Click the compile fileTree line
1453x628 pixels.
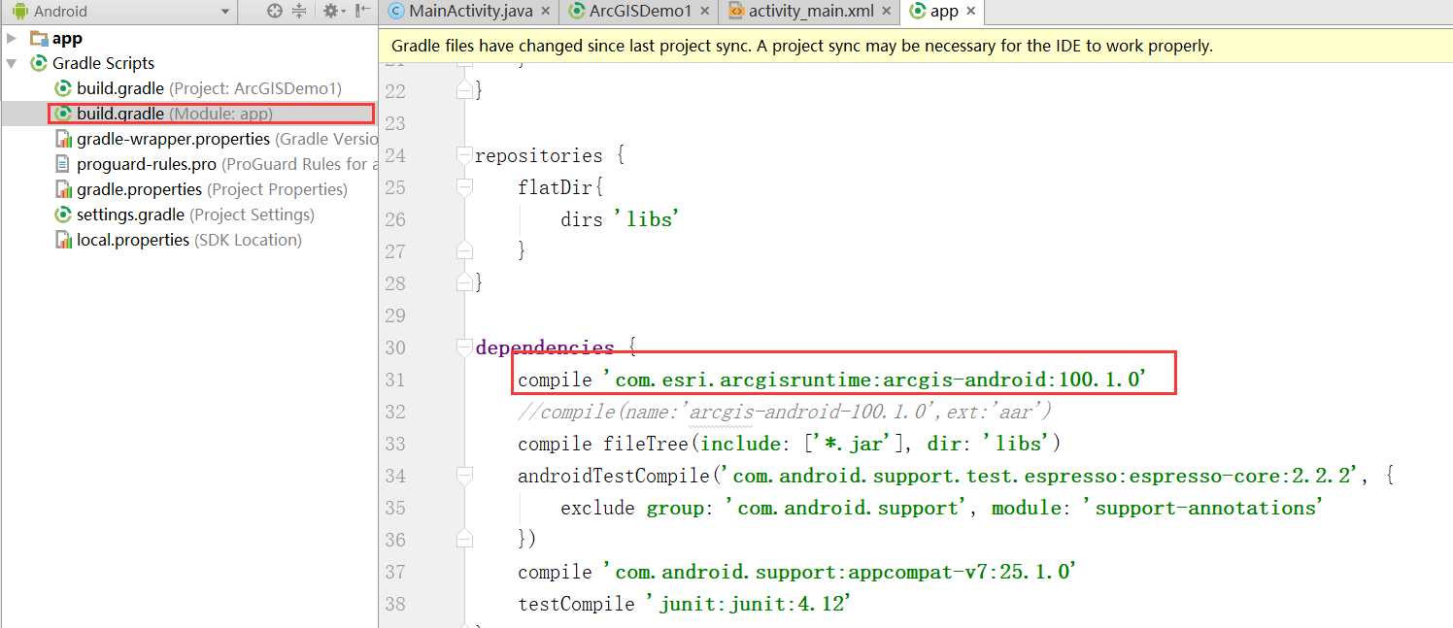click(789, 444)
